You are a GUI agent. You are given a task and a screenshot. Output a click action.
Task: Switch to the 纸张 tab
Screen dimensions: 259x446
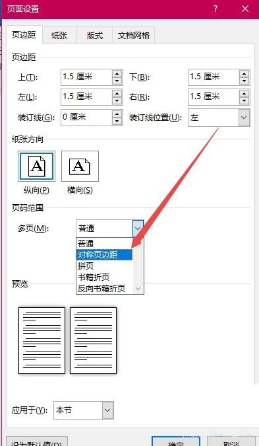[59, 35]
